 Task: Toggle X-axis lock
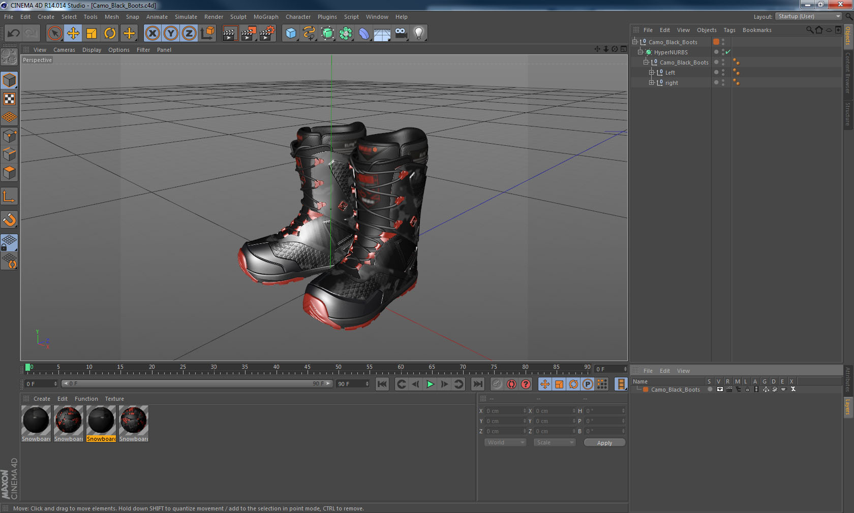coord(152,34)
